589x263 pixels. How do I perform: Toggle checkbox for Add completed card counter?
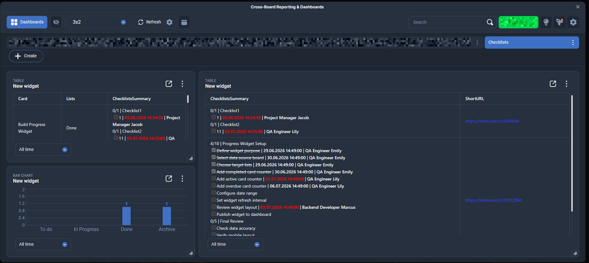pos(214,172)
